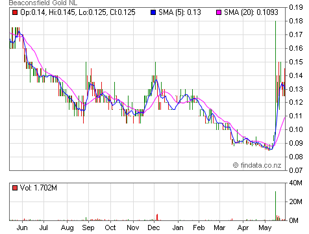Click the 'SMA (20): 0.1093' legend label
This screenshot has width=309, height=234.
point(251,12)
